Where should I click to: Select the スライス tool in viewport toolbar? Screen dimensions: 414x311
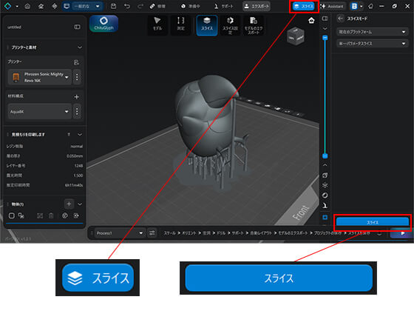[x=207, y=25]
